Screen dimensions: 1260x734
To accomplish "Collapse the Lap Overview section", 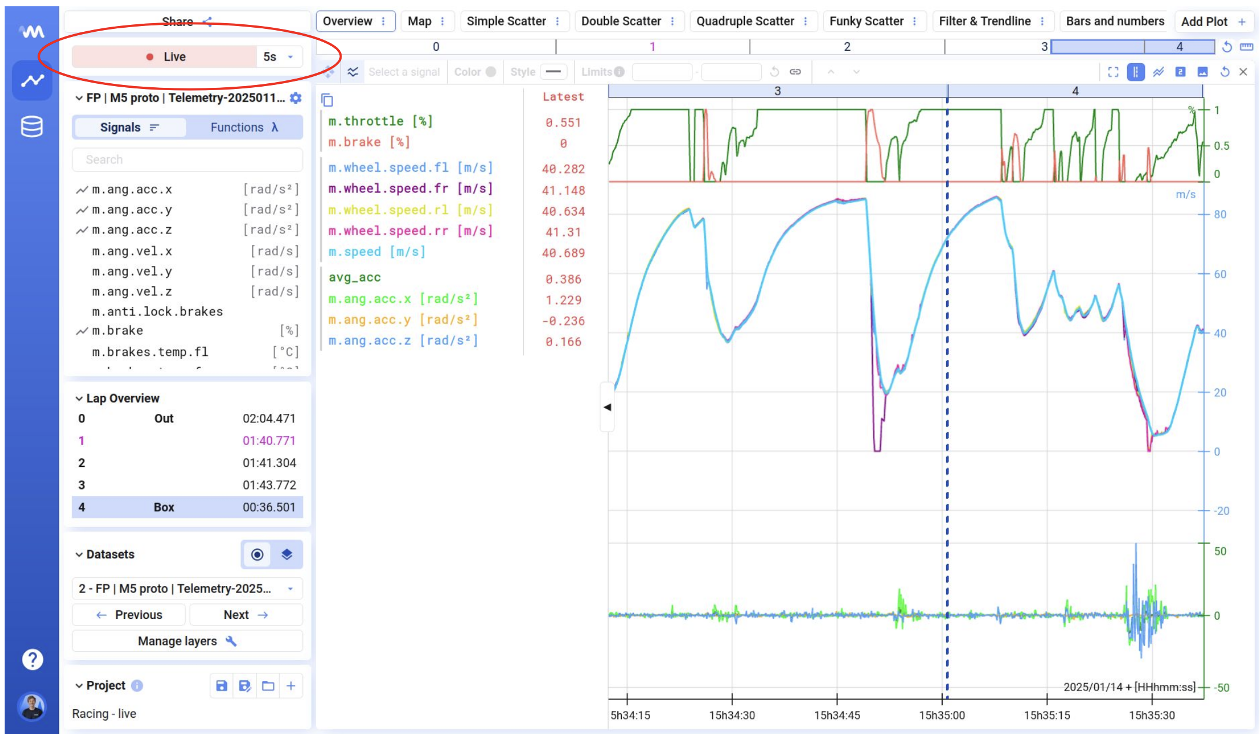I will click(79, 399).
